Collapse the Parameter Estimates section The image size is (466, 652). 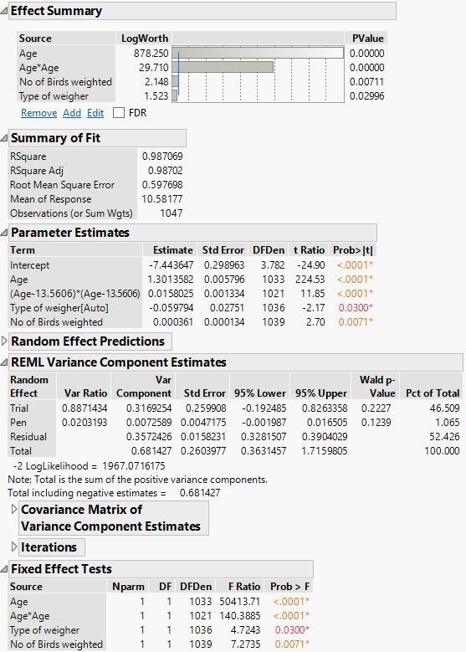3,233
